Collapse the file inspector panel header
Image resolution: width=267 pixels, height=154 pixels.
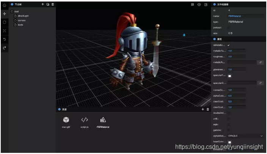pos(214,4)
